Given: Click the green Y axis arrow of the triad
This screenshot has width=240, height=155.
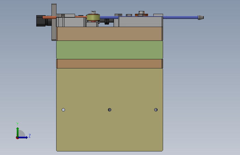Looking at the screenshot, I should (18, 132).
